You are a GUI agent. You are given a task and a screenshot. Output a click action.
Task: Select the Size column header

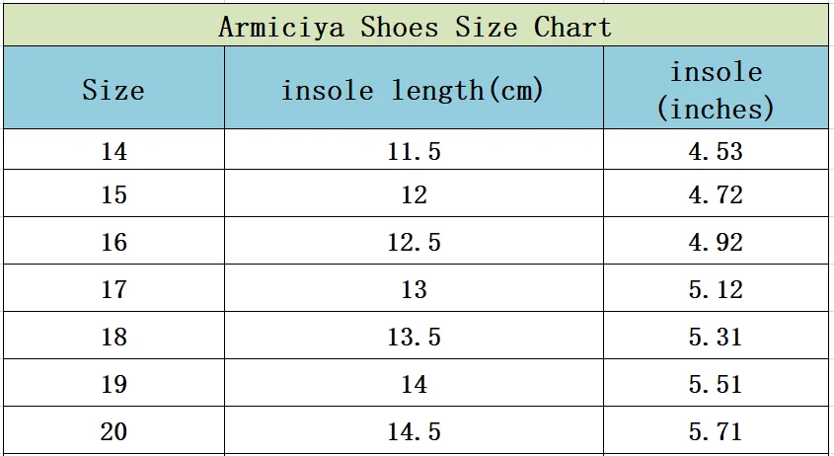[x=114, y=90]
